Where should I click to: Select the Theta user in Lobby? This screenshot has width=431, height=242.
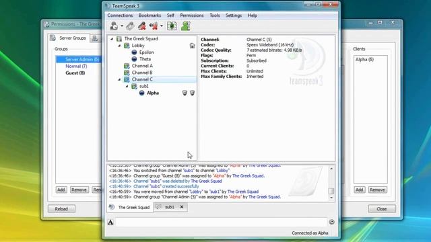145,59
